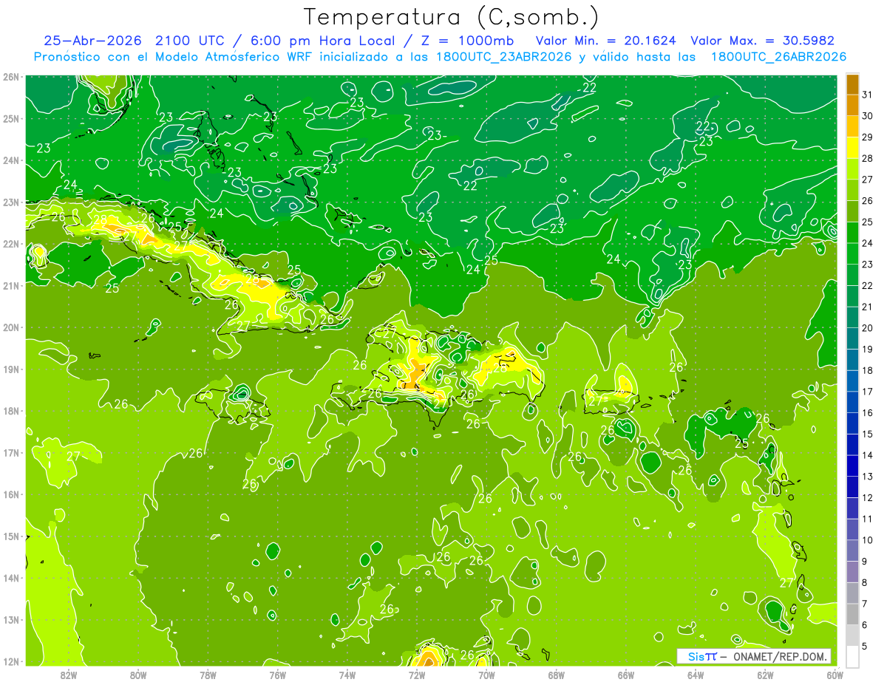Image resolution: width=887 pixels, height=685 pixels.
Task: Click the white legend swatch at value 5
Action: [x=852, y=656]
